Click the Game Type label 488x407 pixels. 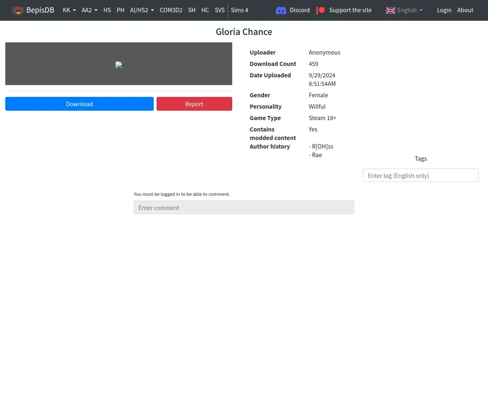265,118
